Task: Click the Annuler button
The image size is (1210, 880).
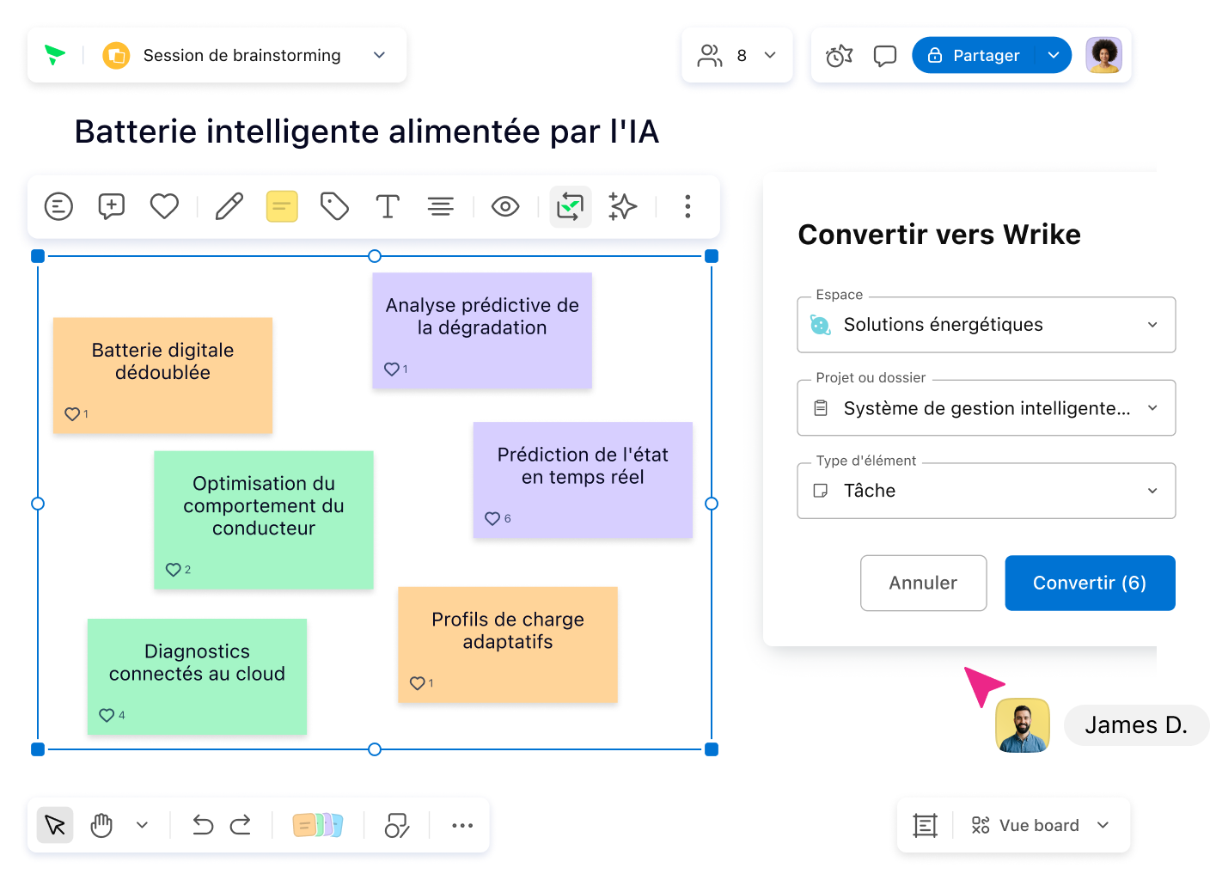Action: [924, 583]
